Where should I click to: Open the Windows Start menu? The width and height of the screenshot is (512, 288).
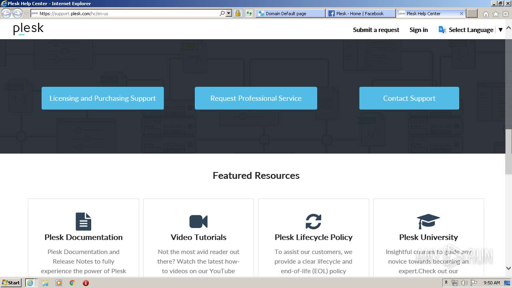[x=11, y=282]
